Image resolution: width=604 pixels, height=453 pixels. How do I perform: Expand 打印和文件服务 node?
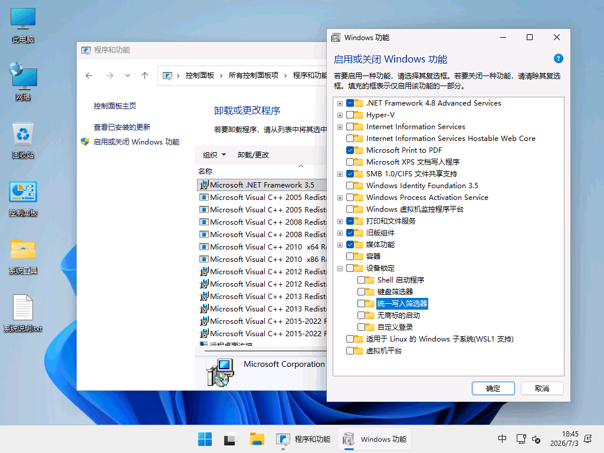click(340, 222)
